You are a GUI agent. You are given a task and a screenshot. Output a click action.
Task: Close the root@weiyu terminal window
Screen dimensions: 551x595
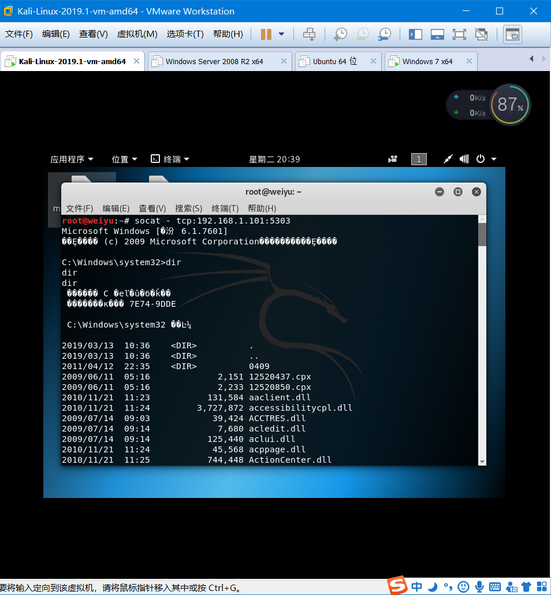coord(476,192)
